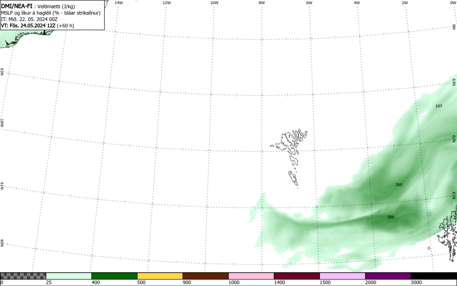457x286 pixels.
Task: Select the 'VT: Fös. 24.05.2024 12Z (+60 h)' line
Action: [x=37, y=26]
